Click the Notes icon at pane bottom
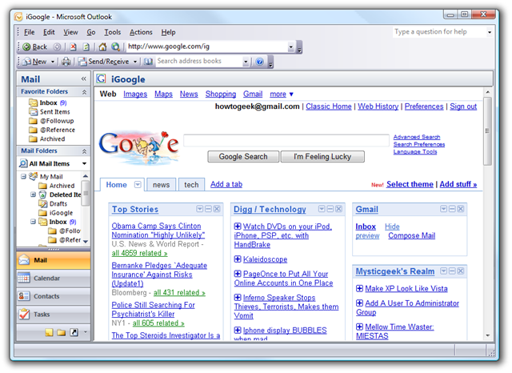This screenshot has width=512, height=373. 49,332
